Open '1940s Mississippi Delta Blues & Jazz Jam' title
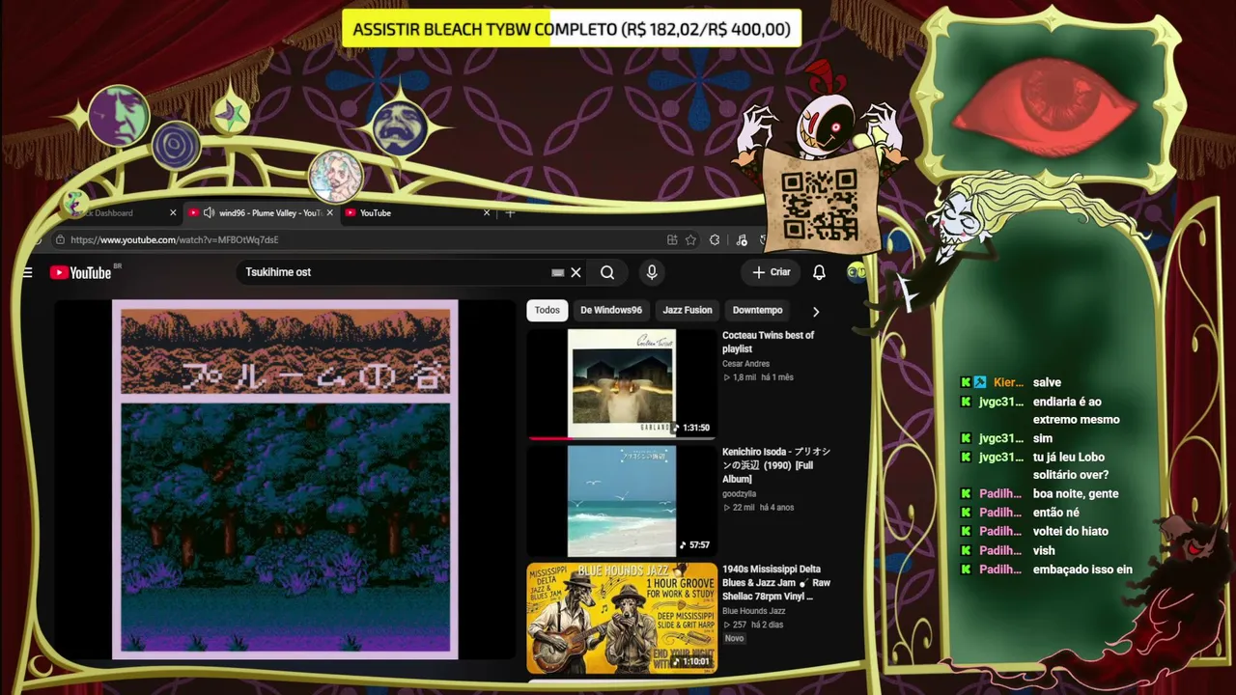 (776, 582)
